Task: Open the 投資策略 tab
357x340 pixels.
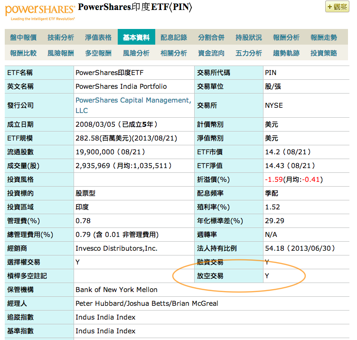Action: pos(324,53)
